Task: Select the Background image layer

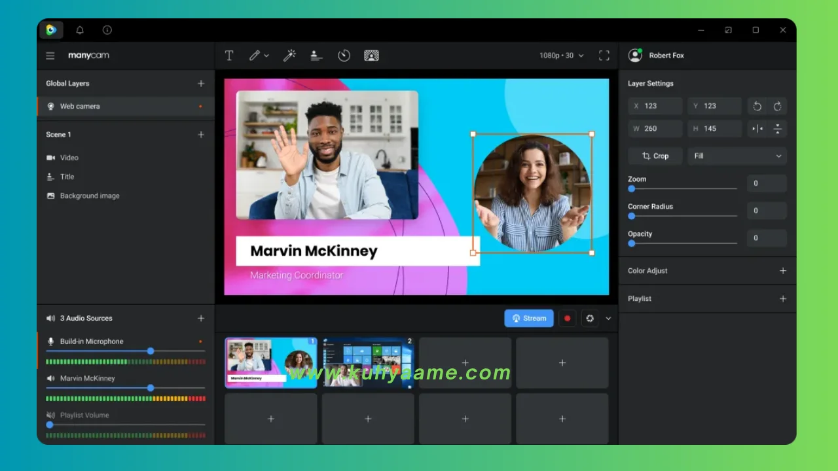Action: coord(126,196)
